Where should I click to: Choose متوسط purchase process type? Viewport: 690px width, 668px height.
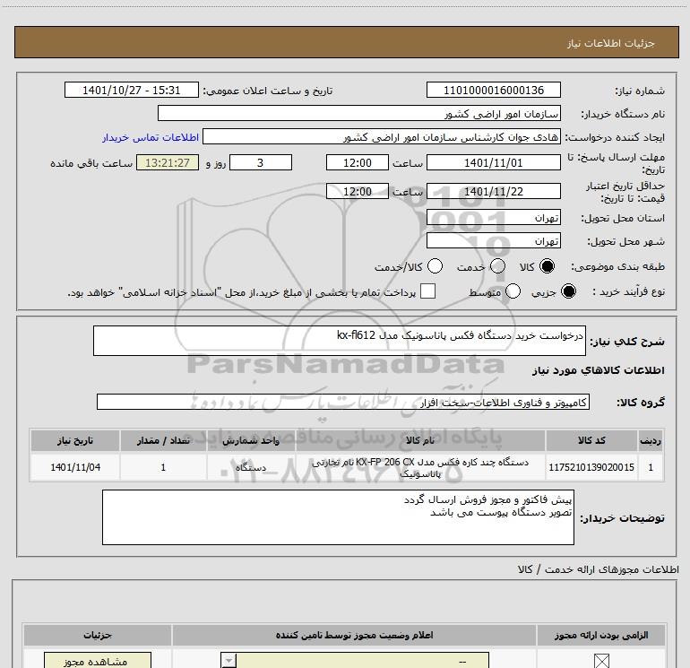click(x=513, y=291)
